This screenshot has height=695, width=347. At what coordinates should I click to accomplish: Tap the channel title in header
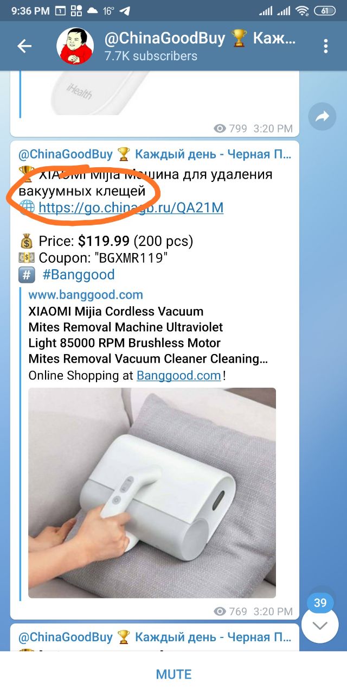click(x=201, y=39)
